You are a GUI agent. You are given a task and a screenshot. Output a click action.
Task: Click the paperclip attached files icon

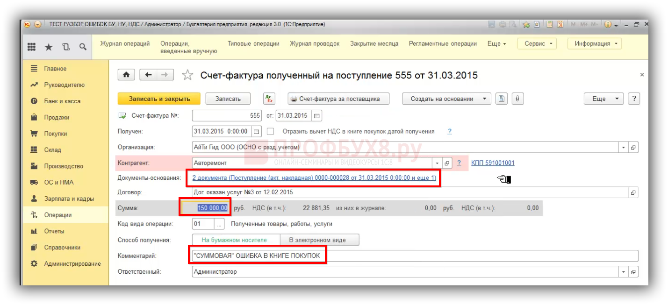pos(517,99)
